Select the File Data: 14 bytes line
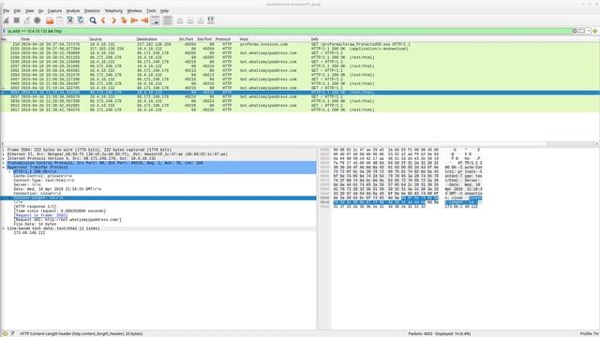 [35, 225]
